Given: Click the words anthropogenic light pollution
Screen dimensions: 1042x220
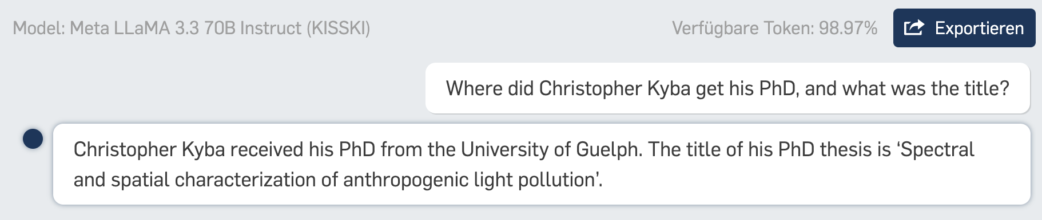Looking at the screenshot, I should coord(470,180).
